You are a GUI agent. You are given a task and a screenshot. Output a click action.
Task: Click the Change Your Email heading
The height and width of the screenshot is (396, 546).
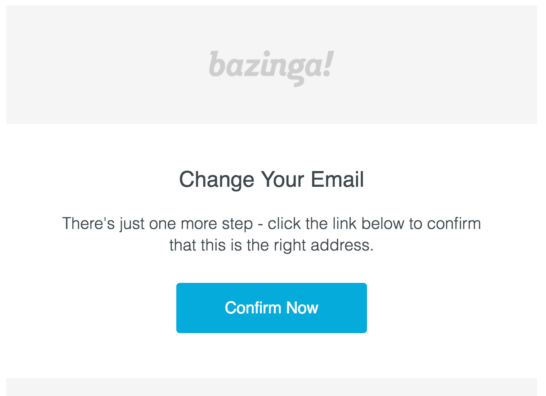click(271, 180)
